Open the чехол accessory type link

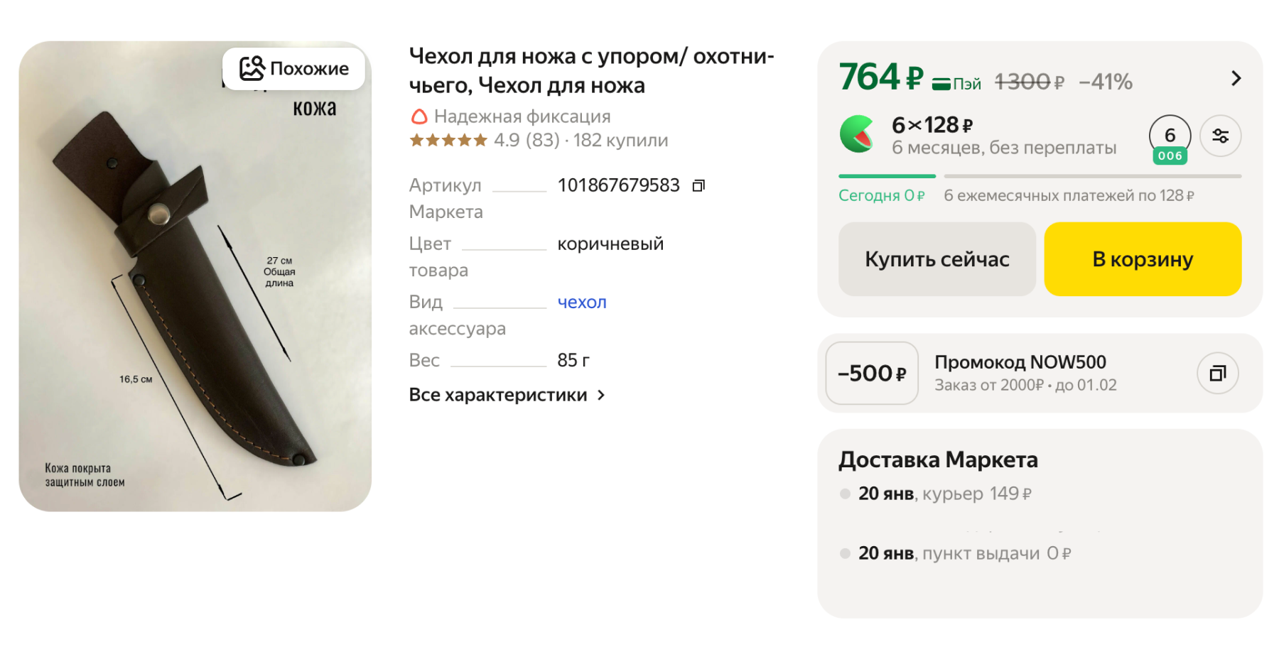coord(581,302)
